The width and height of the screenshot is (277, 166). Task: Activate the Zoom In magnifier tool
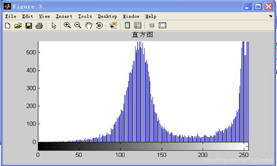[67, 26]
